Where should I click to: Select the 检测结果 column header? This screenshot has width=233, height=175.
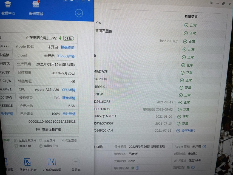(191, 17)
